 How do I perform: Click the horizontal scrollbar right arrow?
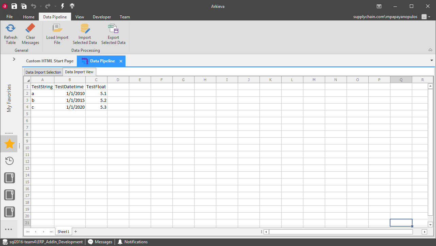tap(424, 232)
